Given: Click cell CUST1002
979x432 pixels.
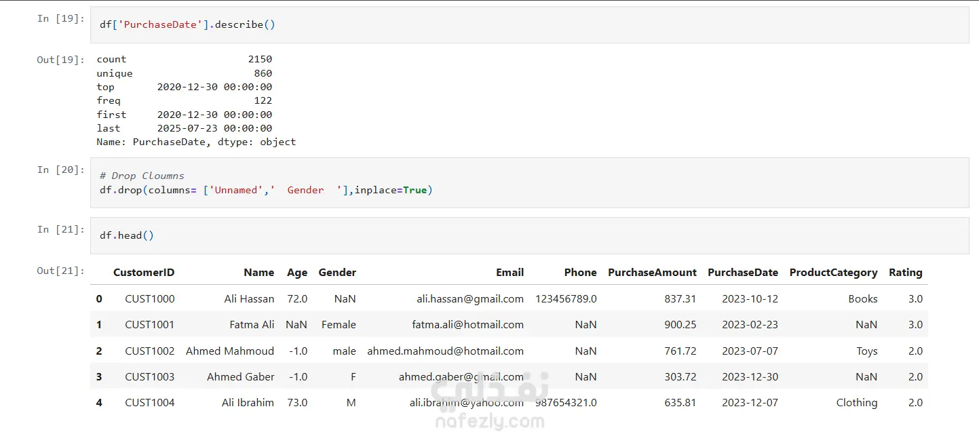Looking at the screenshot, I should pyautogui.click(x=149, y=351).
